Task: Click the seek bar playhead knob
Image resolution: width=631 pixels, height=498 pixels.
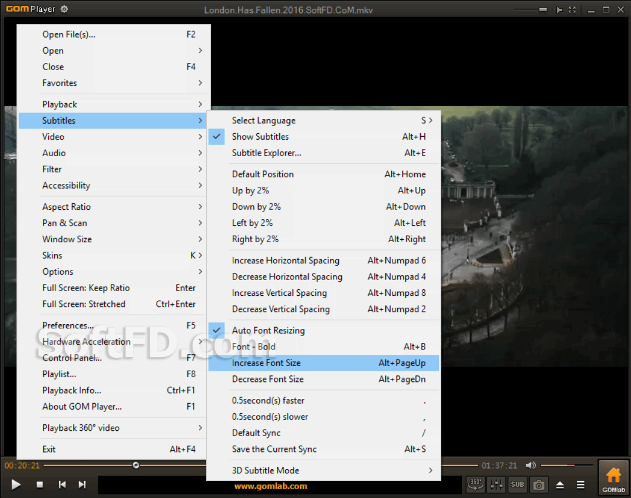Action: (136, 466)
